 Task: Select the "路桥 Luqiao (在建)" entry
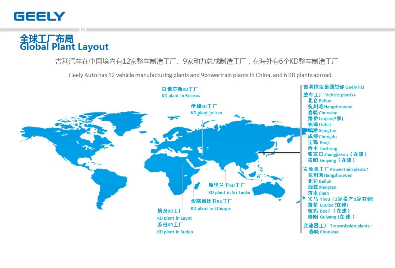[x=328, y=205]
